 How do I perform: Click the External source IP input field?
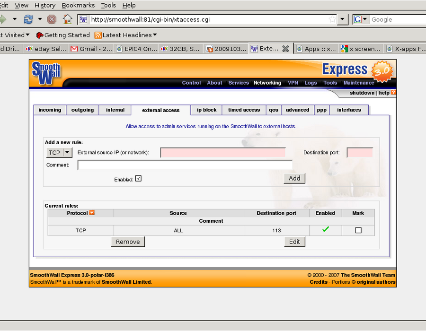pos(223,152)
